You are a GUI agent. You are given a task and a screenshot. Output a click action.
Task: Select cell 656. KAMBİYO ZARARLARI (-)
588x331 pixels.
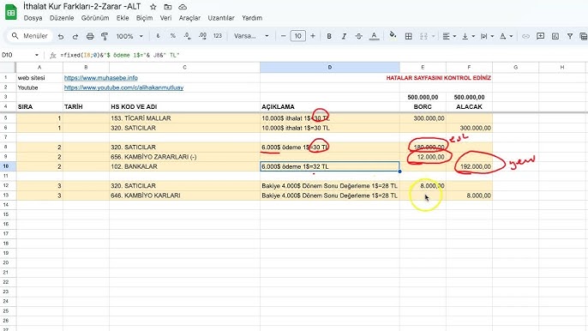[184, 157]
